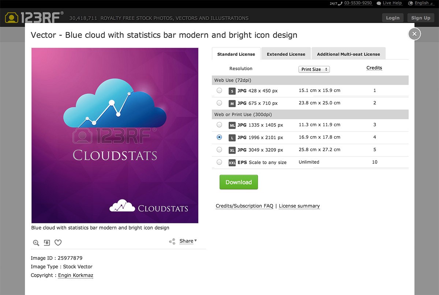The height and width of the screenshot is (295, 439).
Task: Click the 123RF camera logo
Action: click(x=11, y=18)
